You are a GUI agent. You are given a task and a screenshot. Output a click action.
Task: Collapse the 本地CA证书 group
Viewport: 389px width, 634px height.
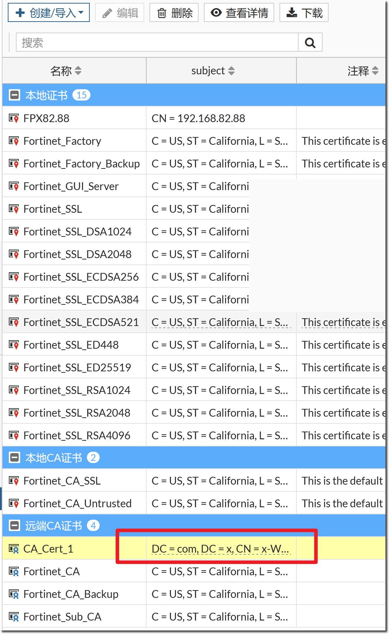click(x=14, y=458)
